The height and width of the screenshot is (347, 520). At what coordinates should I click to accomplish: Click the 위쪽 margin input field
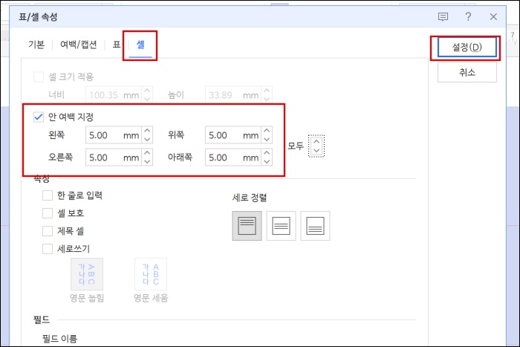click(x=233, y=135)
